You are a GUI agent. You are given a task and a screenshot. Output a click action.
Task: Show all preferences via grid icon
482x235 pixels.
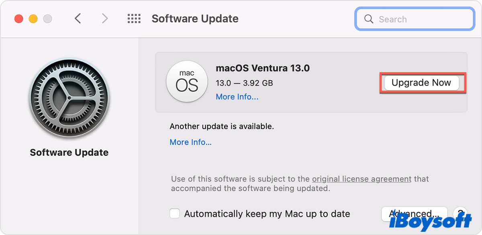tap(134, 18)
